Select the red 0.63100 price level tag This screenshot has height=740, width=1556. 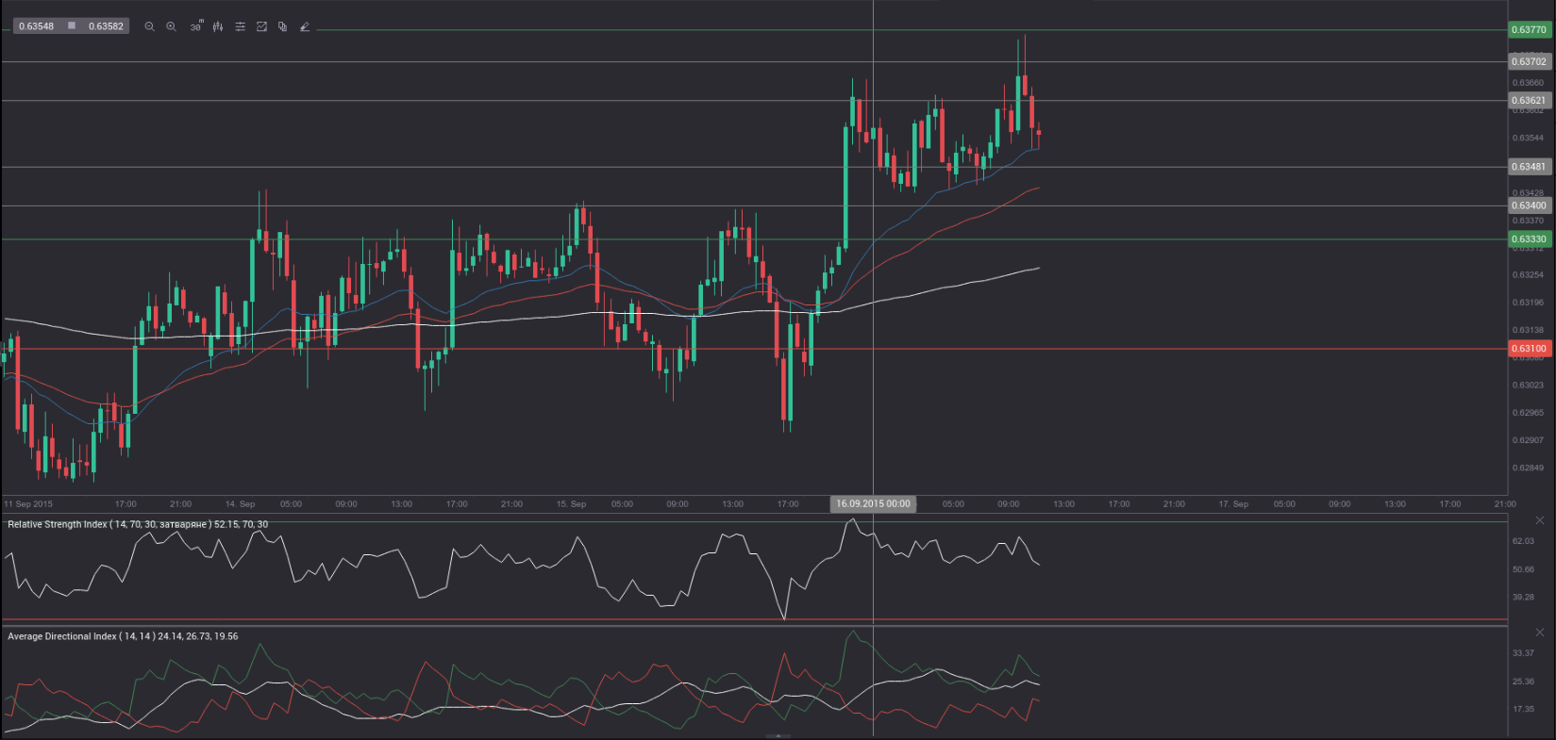1529,349
